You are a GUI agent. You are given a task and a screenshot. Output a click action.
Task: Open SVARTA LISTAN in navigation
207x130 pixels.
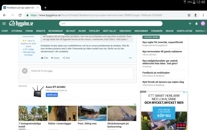(x=185, y=31)
